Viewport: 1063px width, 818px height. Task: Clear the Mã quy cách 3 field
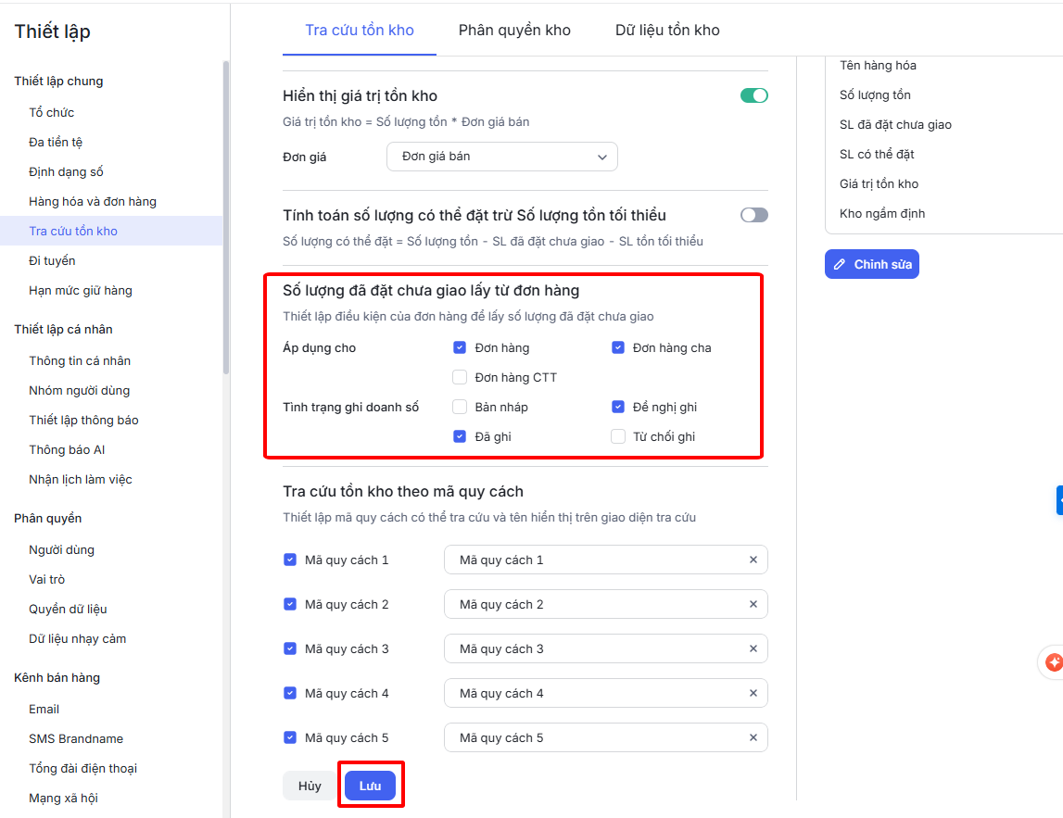click(x=753, y=648)
